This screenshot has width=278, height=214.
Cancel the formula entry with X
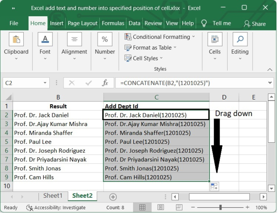[71, 83]
